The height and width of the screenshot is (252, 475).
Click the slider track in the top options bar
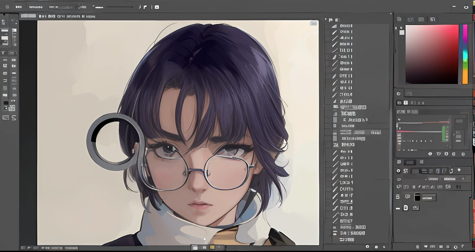(120, 7)
